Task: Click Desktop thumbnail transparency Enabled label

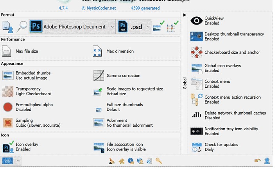Action: pos(212,39)
